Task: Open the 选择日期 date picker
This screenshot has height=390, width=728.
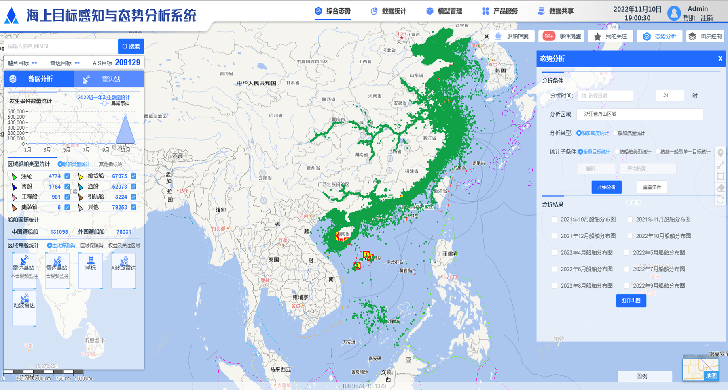Action: point(605,96)
